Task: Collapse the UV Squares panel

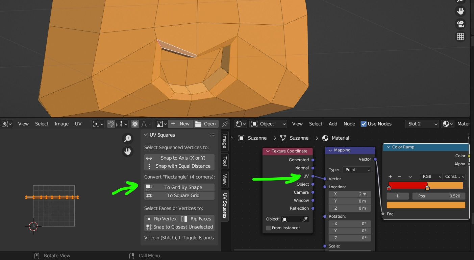Action: 146,135
